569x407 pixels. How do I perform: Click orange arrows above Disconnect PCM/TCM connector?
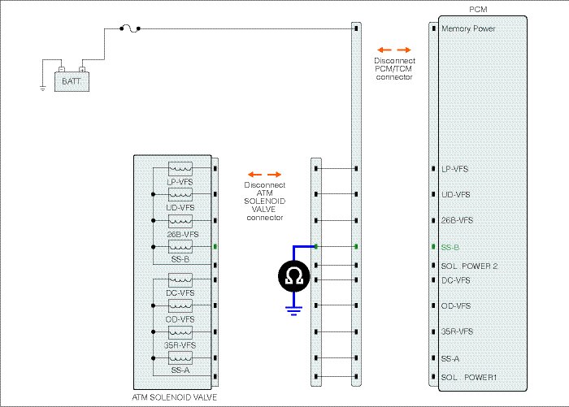click(394, 50)
